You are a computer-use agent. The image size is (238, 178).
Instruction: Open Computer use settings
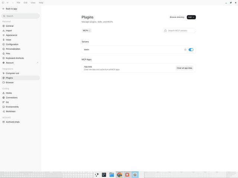[20, 73]
